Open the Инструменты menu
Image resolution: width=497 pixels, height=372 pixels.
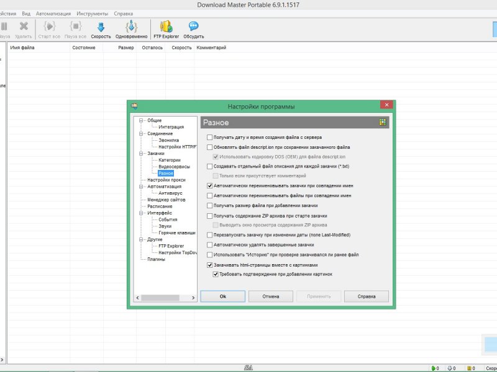click(92, 14)
